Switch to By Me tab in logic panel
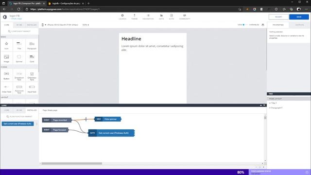The width and height of the screenshot is (311, 175). pyautogui.click(x=19, y=110)
